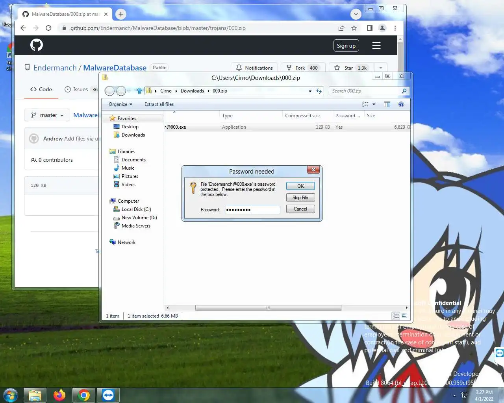Click Downloads in Explorer breadcrumb path
Screen dimensions: 504x403
pyautogui.click(x=192, y=91)
